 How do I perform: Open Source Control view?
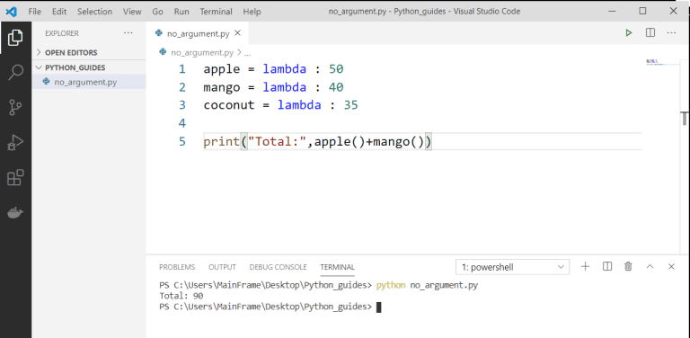pos(15,108)
